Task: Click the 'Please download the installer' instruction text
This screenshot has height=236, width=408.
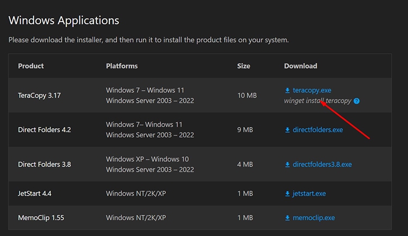Action: (149, 40)
